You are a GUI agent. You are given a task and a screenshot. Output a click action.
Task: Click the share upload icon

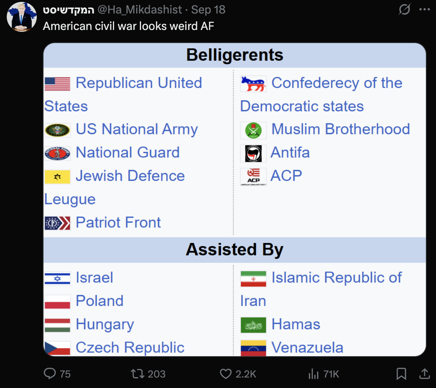tap(425, 373)
